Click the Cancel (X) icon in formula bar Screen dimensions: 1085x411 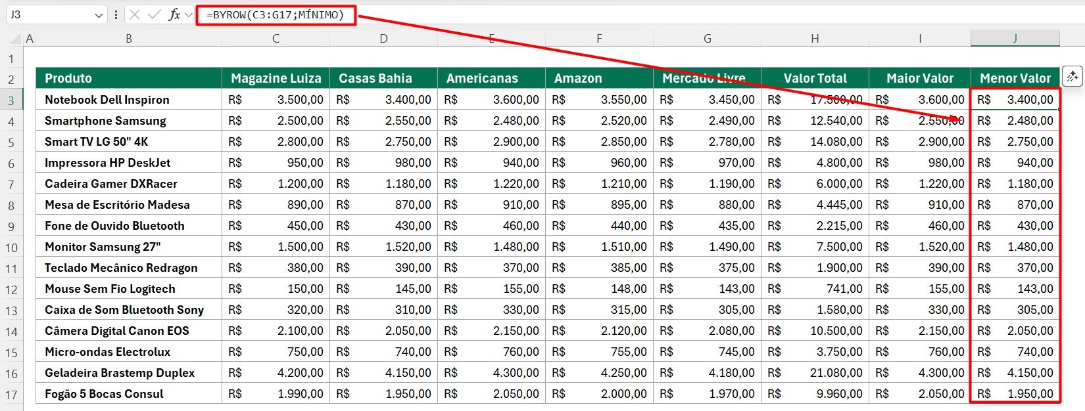[x=135, y=14]
